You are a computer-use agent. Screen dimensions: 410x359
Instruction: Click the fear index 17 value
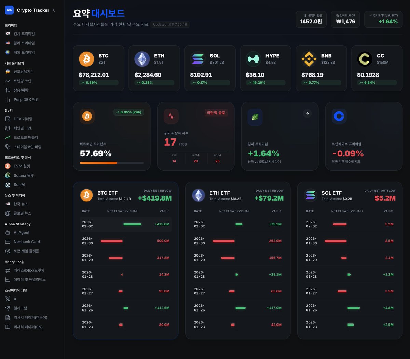click(170, 142)
